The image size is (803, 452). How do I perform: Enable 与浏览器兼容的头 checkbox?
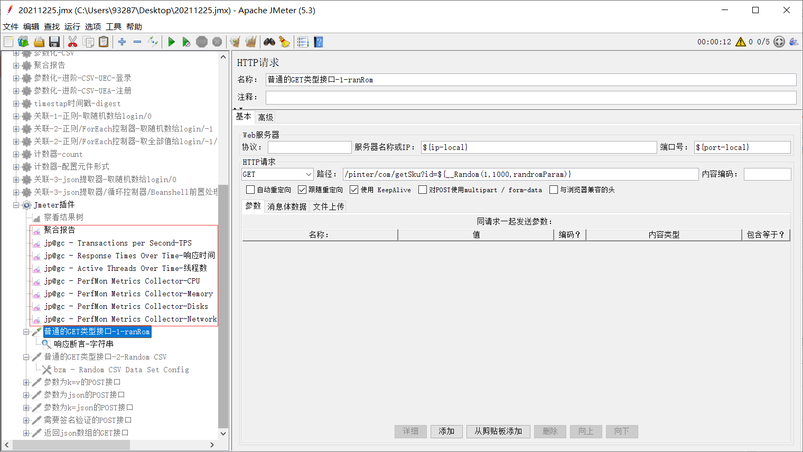[554, 190]
